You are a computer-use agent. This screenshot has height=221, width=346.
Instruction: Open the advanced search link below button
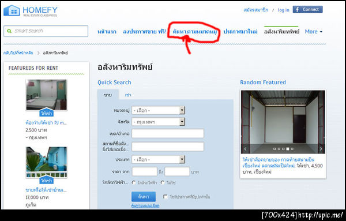145,205
